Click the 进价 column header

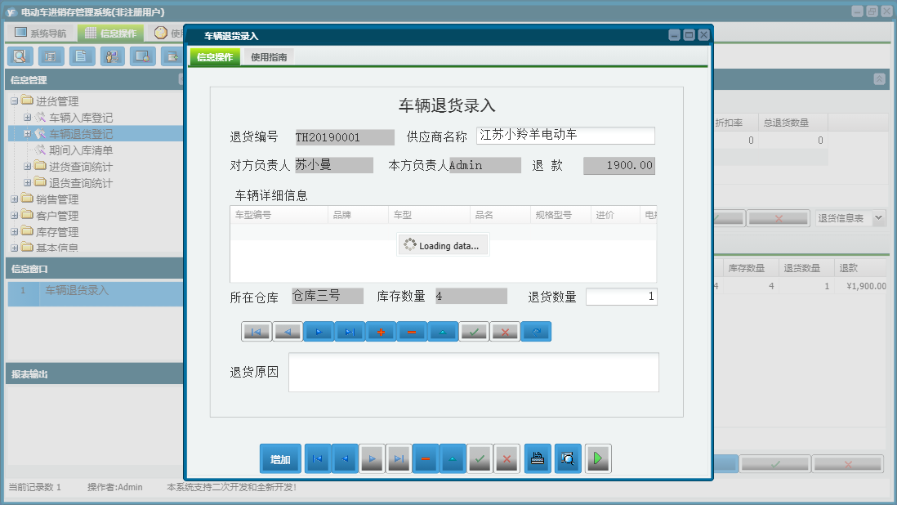click(x=615, y=214)
